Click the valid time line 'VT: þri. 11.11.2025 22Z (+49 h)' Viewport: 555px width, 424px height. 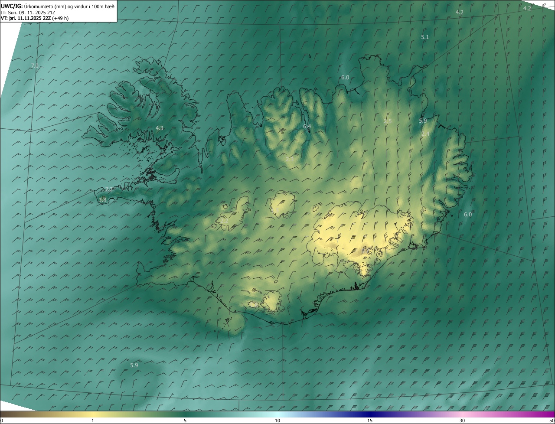tap(35, 18)
